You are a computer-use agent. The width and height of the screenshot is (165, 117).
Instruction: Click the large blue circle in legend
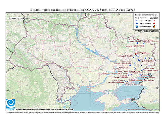pyautogui.click(x=137, y=23)
